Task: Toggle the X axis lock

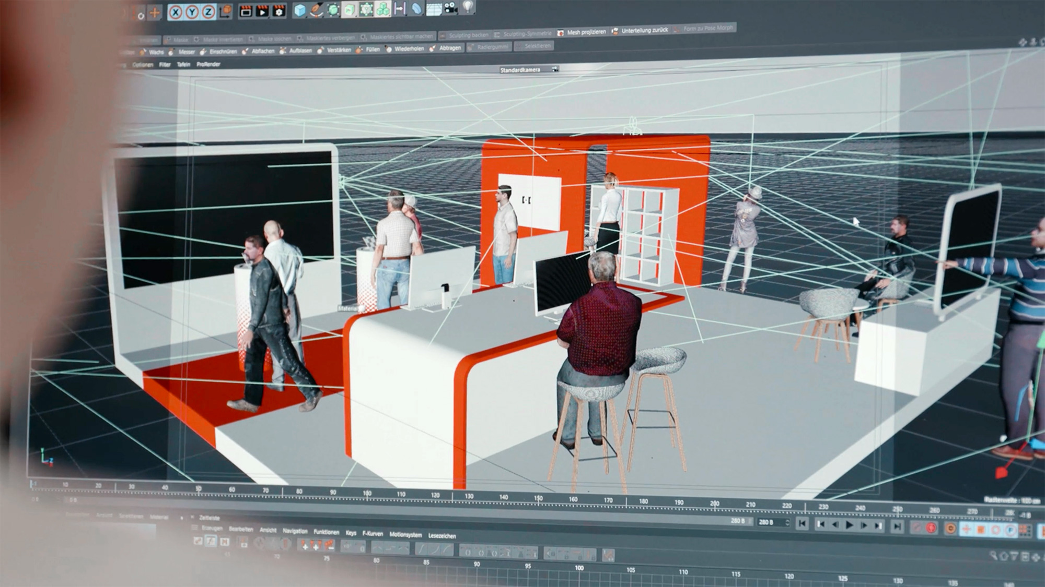Action: pos(176,12)
